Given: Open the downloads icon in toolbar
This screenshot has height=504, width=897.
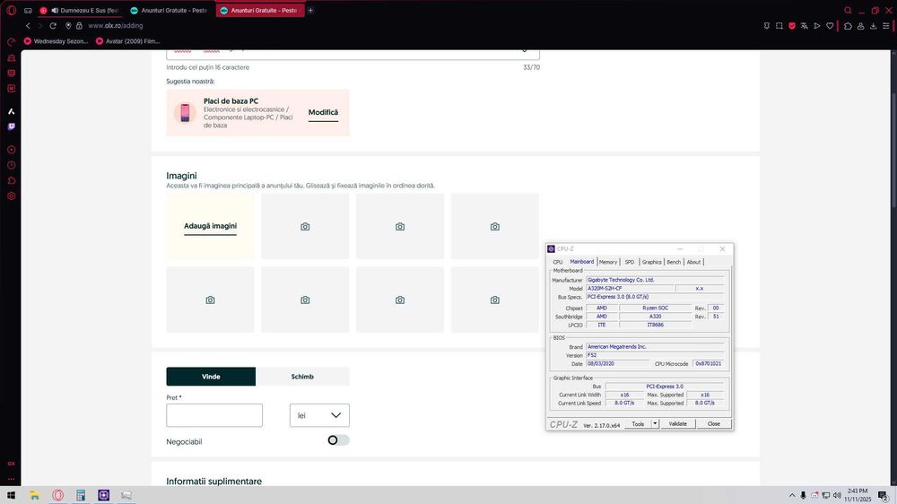Looking at the screenshot, I should [873, 26].
